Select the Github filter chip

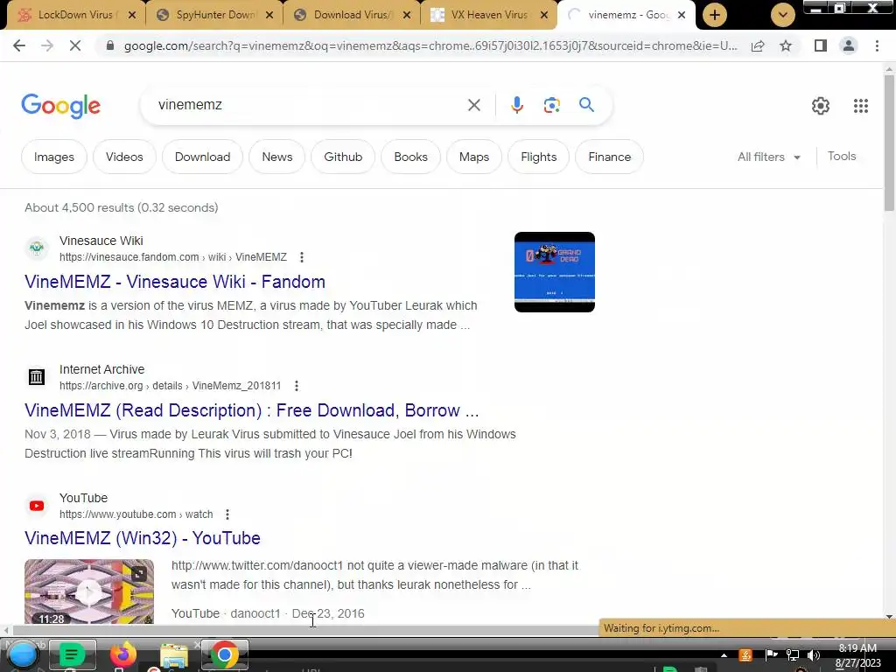tap(343, 157)
